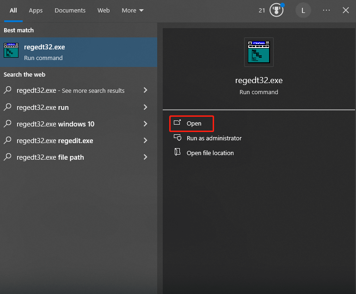Open the three-dots options menu
356x294 pixels.
tap(326, 10)
